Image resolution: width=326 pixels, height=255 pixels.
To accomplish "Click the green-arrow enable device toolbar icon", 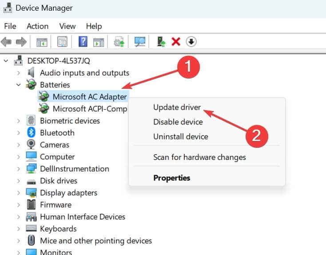I will 162,42.
